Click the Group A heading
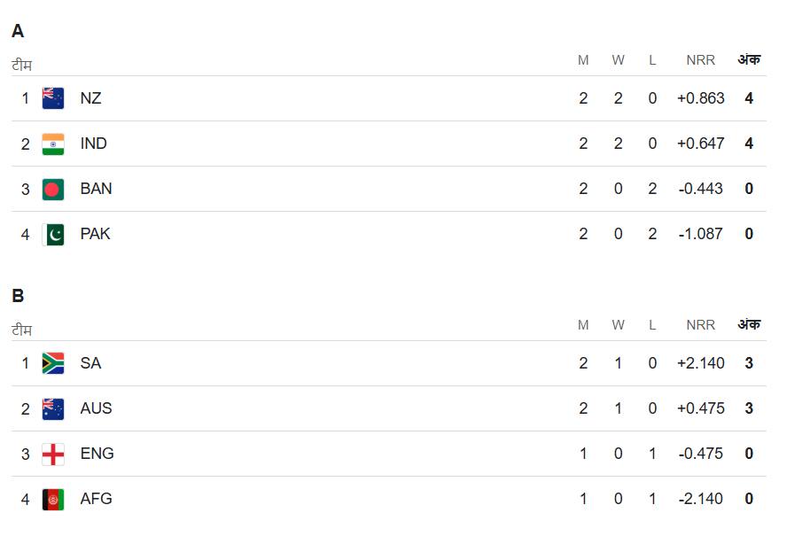This screenshot has width=810, height=536. [x=18, y=32]
